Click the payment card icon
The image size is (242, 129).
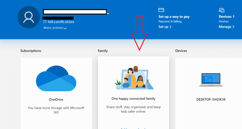[161, 10]
